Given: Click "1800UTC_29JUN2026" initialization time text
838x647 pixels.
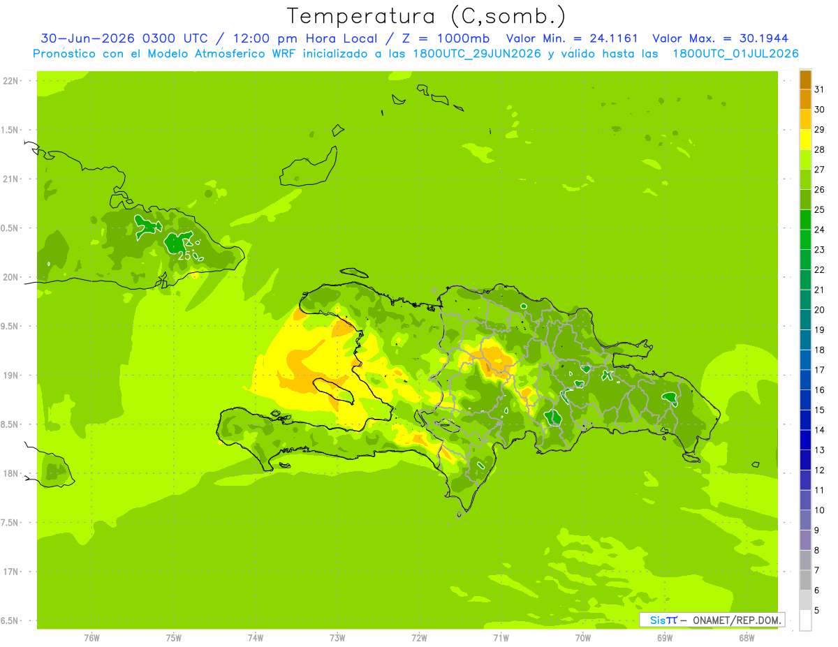Looking at the screenshot, I should pyautogui.click(x=476, y=54).
